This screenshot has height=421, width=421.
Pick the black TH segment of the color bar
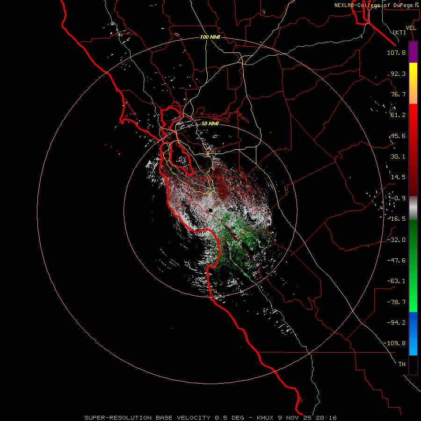click(413, 364)
